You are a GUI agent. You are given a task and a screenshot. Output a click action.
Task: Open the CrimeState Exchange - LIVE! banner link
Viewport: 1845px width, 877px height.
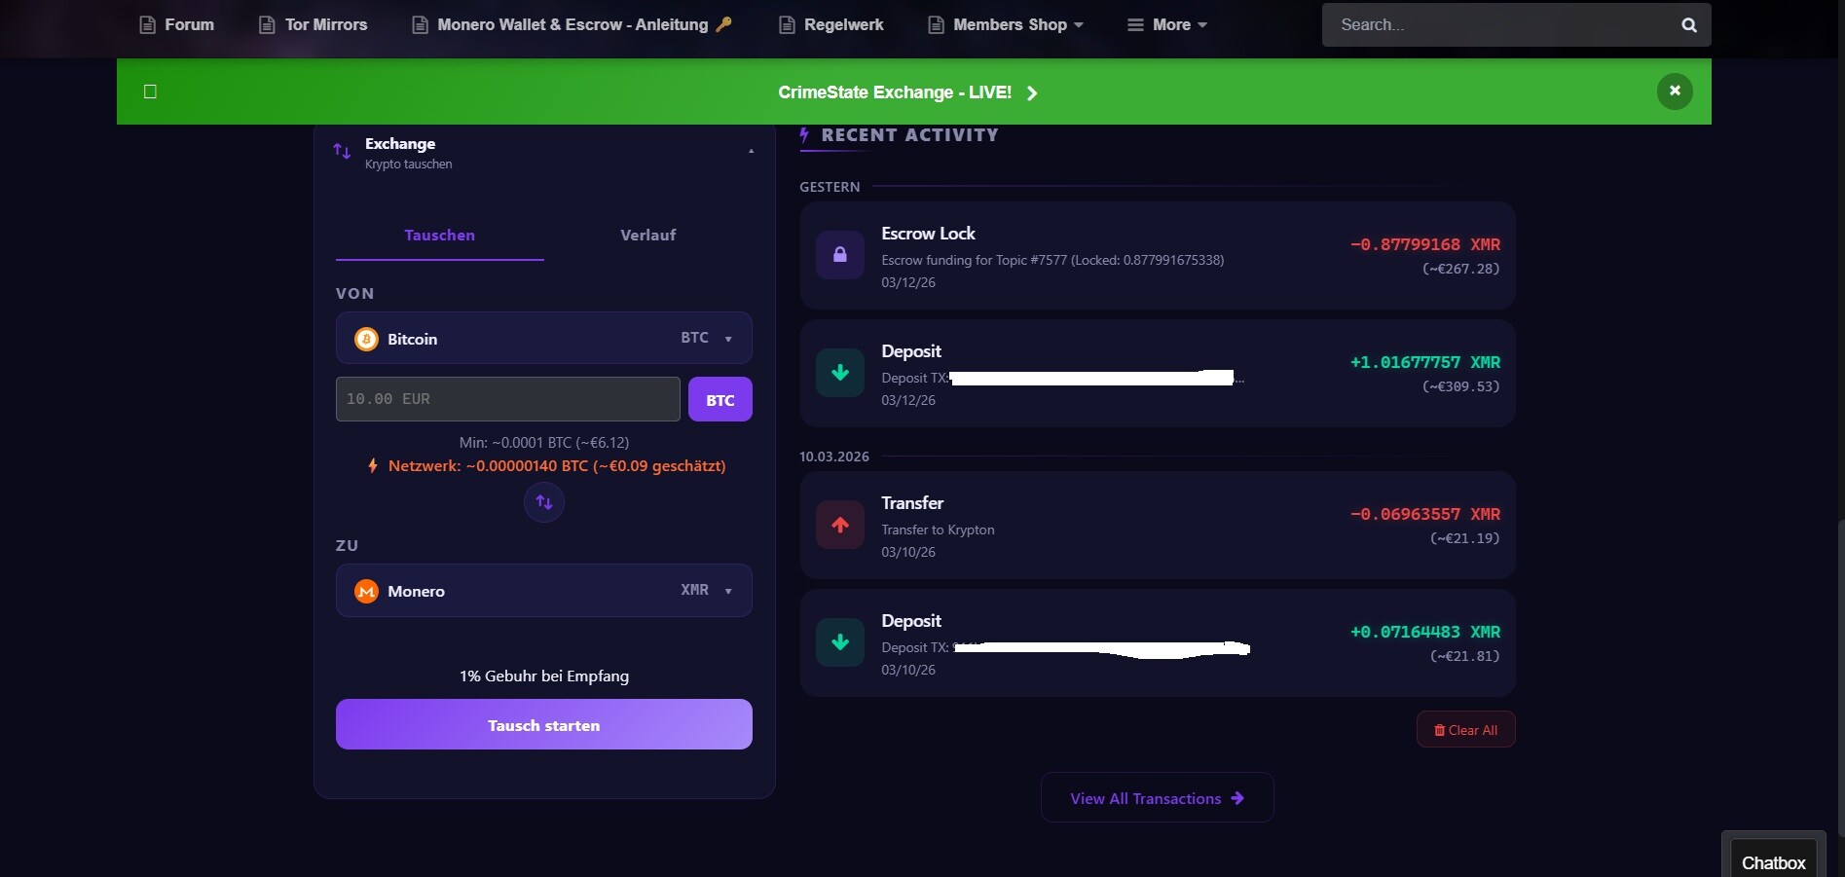click(x=907, y=92)
